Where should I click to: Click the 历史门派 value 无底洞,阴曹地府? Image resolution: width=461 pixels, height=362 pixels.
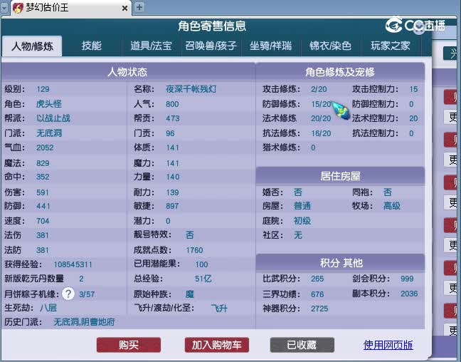click(x=84, y=322)
